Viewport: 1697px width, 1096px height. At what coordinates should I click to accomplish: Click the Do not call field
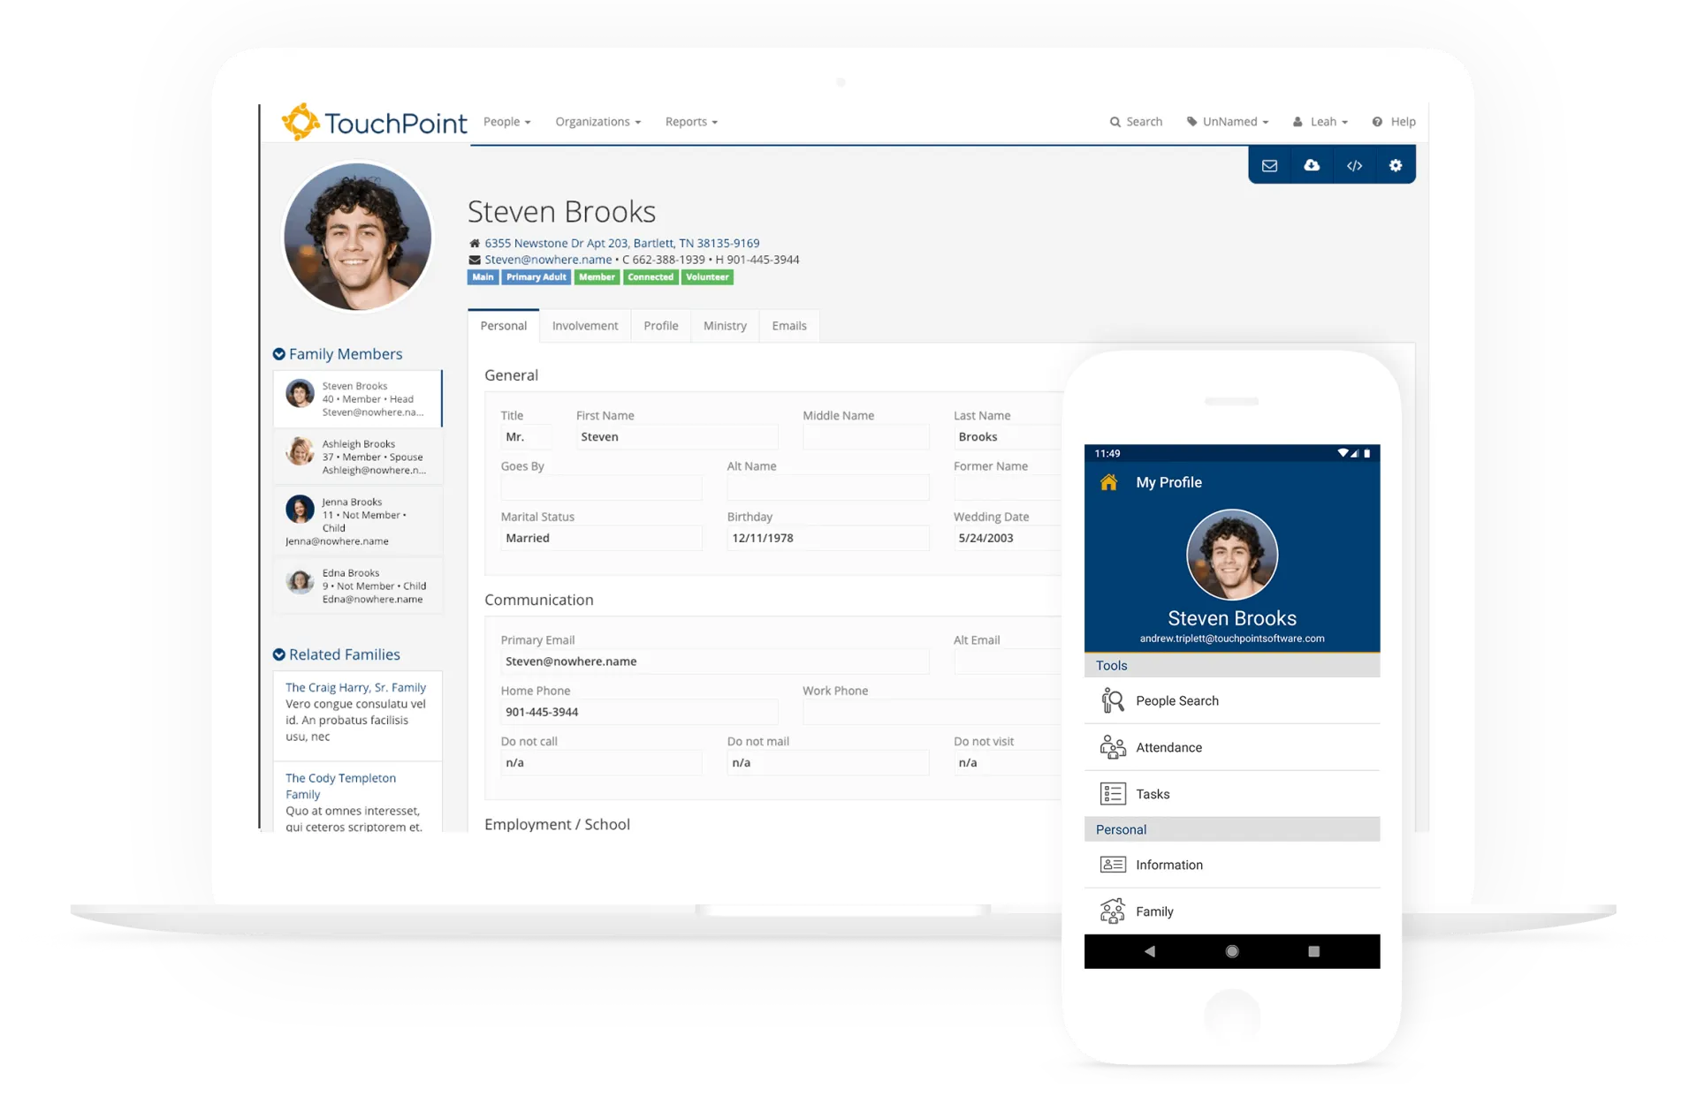pyautogui.click(x=602, y=763)
